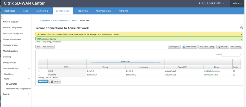Open the Settings gear button
Viewport: 246px width, 107px height.
(223, 47)
